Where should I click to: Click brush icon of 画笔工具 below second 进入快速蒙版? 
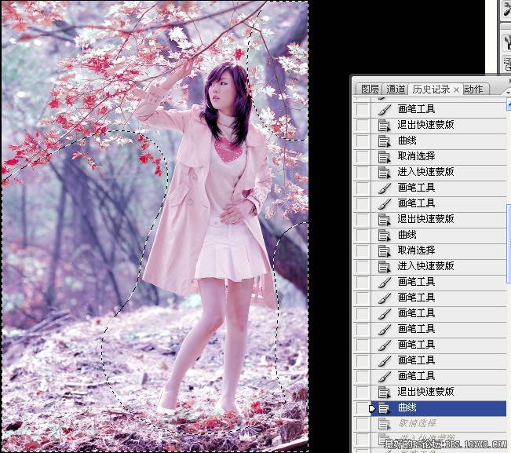click(x=384, y=282)
